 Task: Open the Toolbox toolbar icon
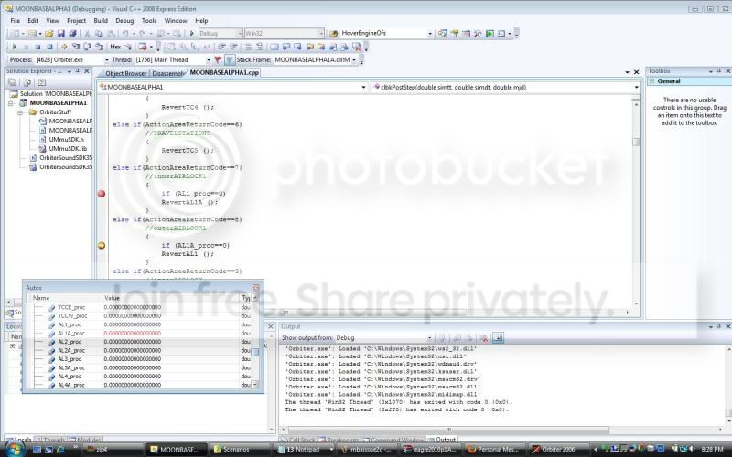click(x=478, y=34)
